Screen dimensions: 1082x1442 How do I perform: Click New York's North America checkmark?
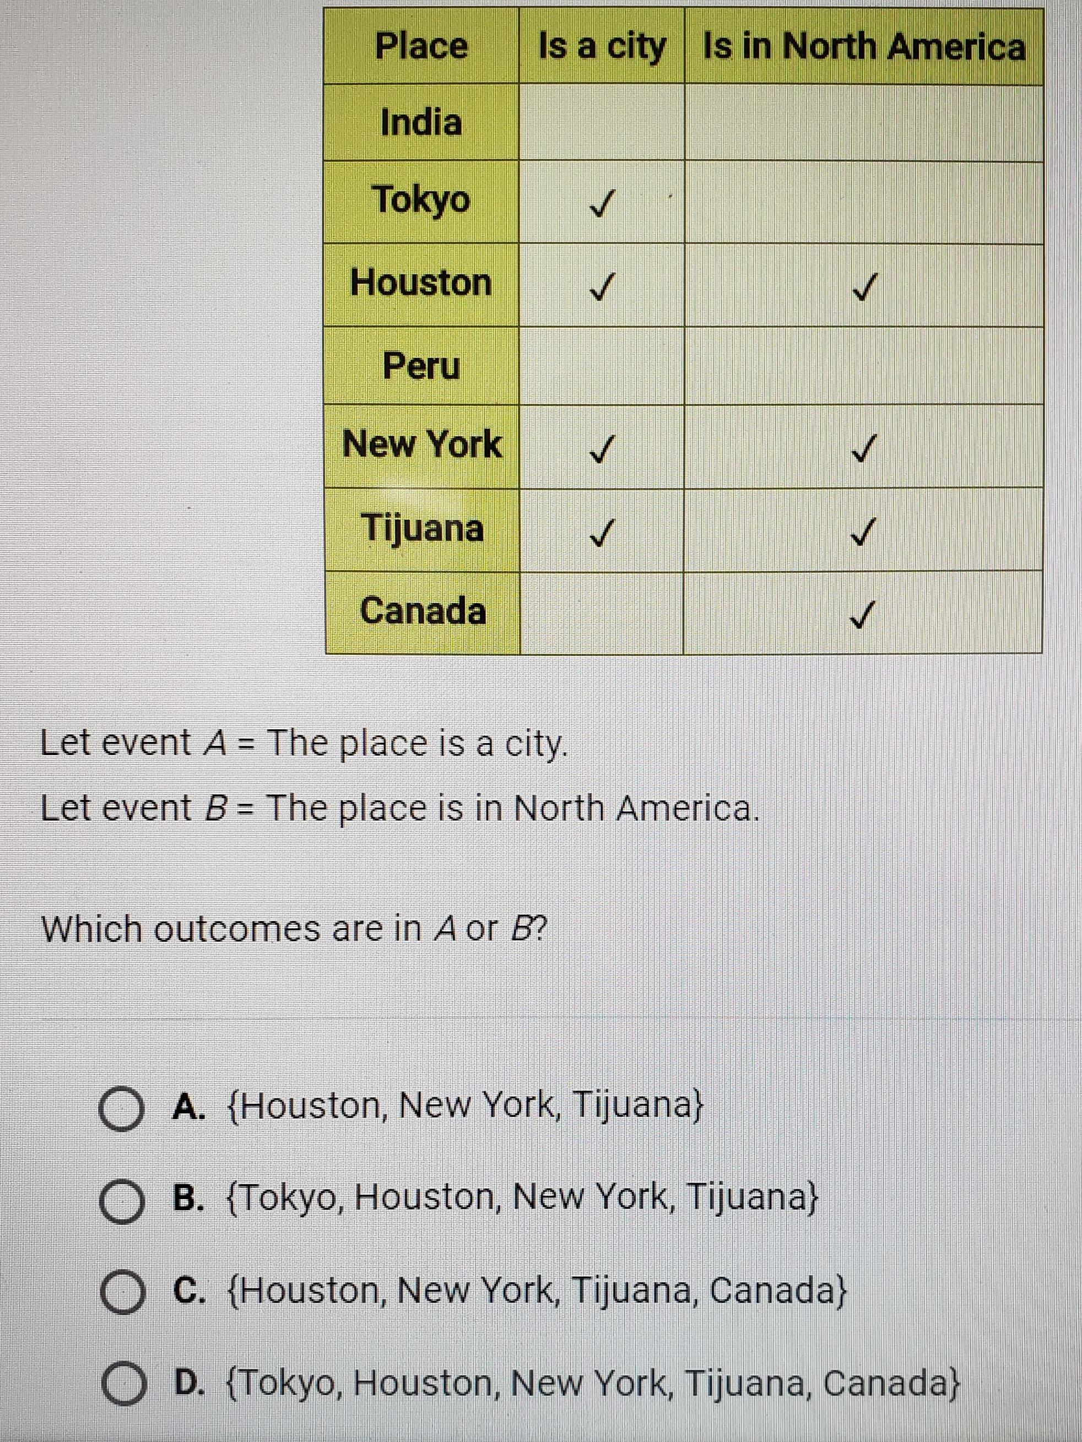coord(863,449)
